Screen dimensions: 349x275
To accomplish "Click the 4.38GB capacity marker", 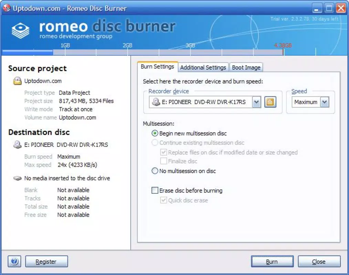I will pos(283,46).
